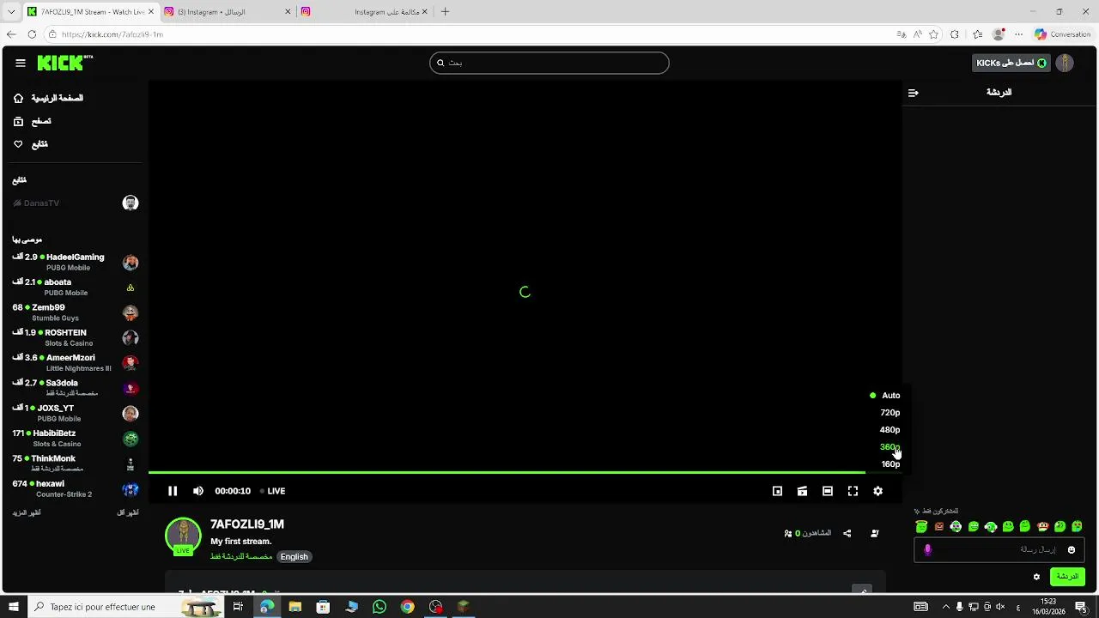Add page to favorites star
The width and height of the screenshot is (1099, 618).
click(x=934, y=34)
